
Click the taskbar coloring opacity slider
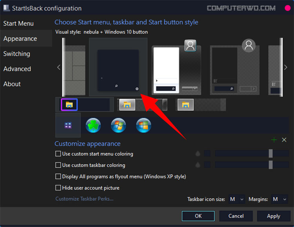pyautogui.click(x=252, y=165)
